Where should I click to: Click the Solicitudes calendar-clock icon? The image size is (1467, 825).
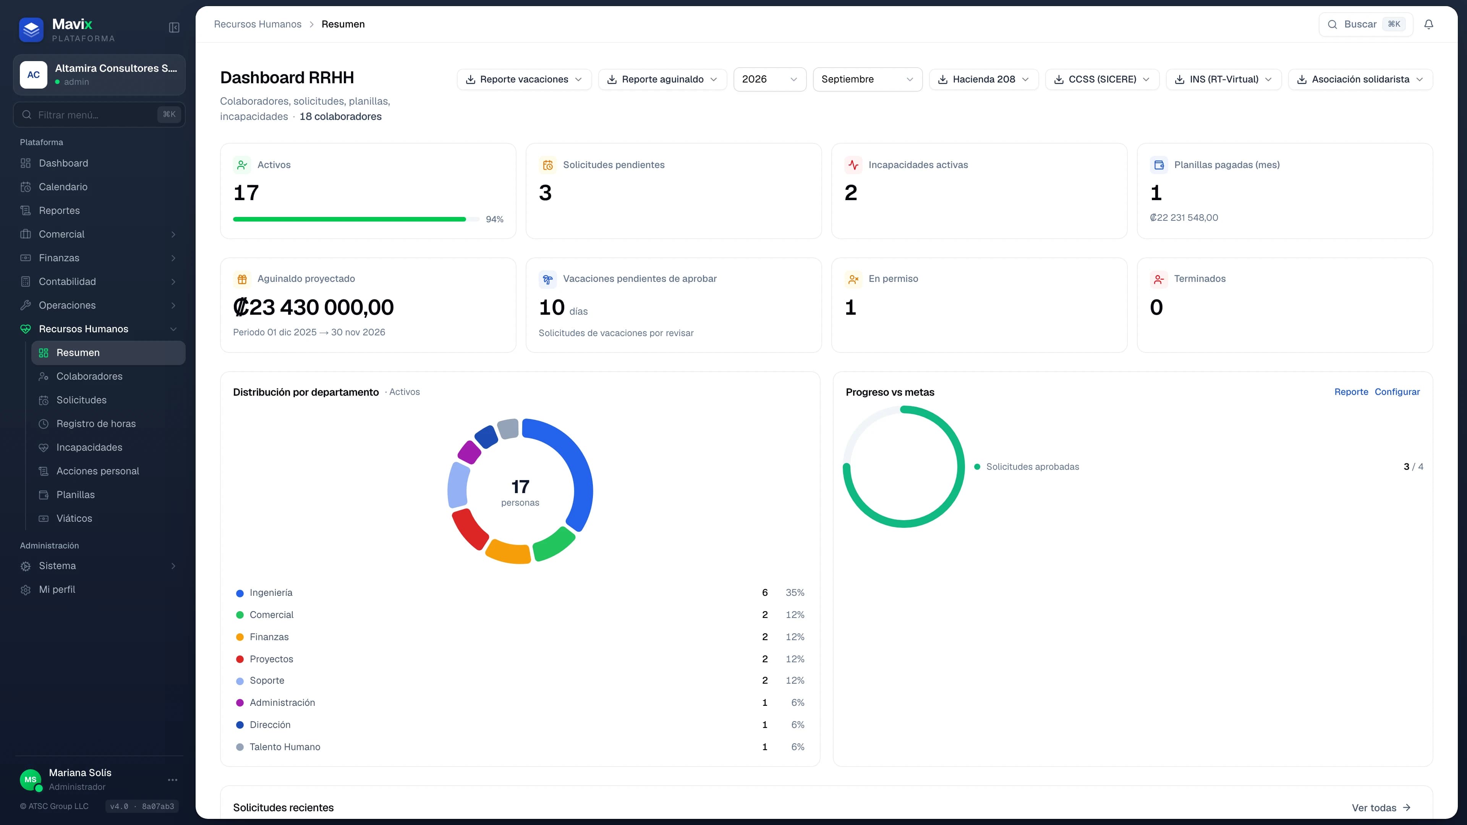[43, 400]
